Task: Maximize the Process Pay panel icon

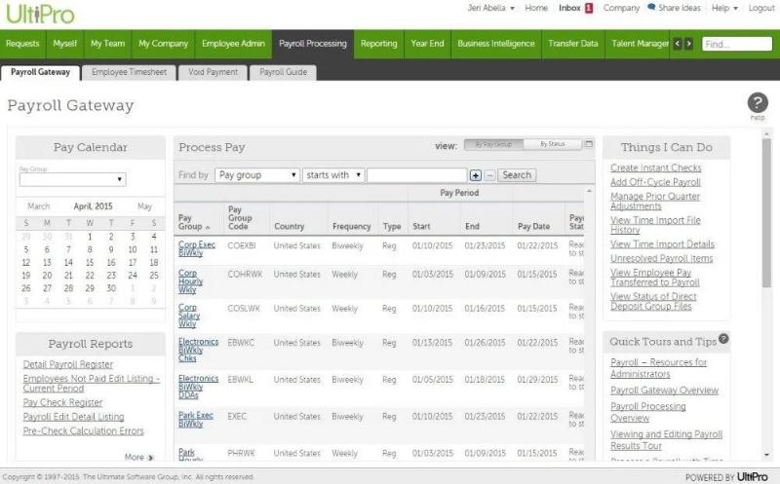Action: pos(589,144)
